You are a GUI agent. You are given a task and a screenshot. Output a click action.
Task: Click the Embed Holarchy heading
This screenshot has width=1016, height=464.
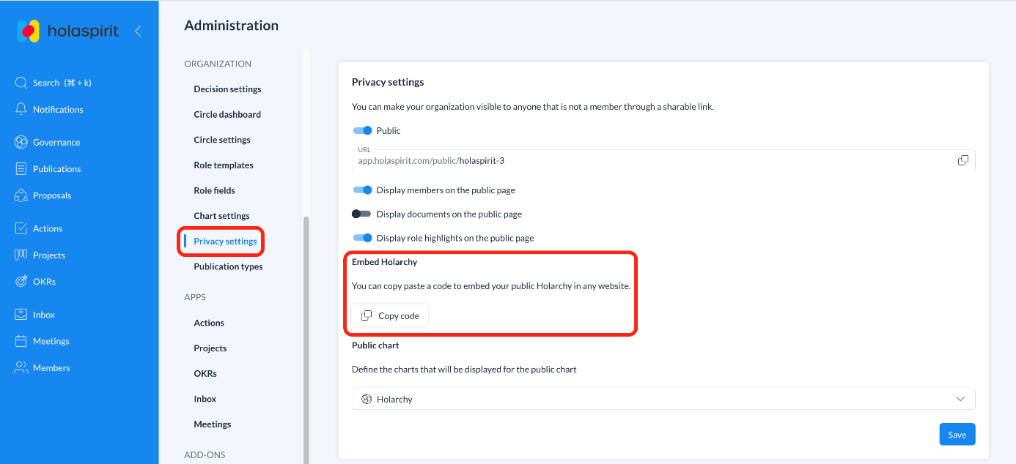click(x=384, y=261)
